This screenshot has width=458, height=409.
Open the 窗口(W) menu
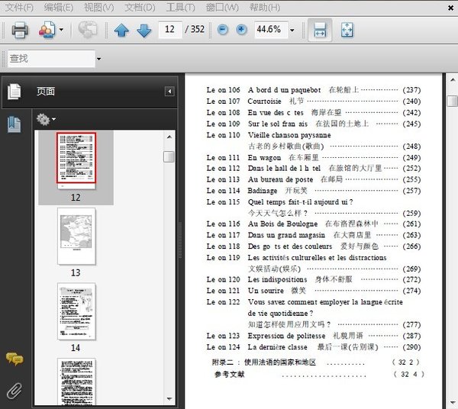click(222, 8)
